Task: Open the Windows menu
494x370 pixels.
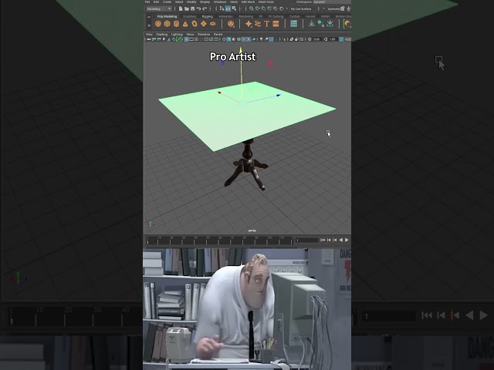Action: (x=220, y=2)
